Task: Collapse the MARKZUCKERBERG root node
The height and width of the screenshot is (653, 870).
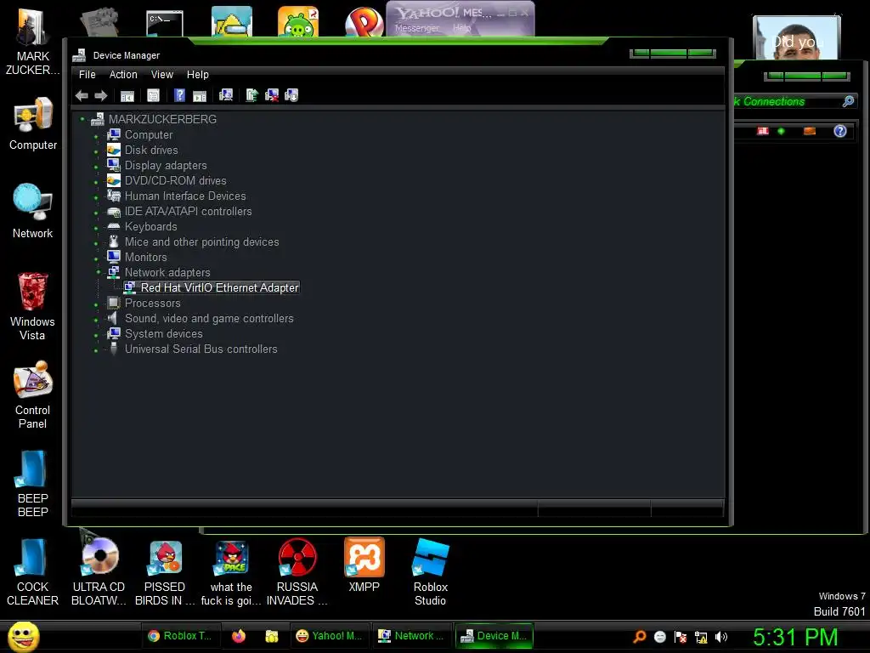Action: (x=82, y=119)
